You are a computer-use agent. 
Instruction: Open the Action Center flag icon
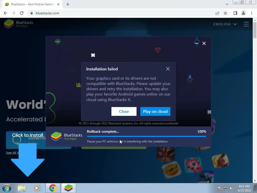click(x=220, y=188)
